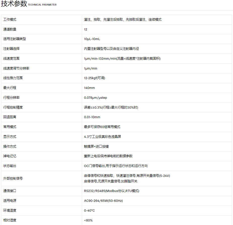Select the AC90-264/65W(50-60Hz) power value
Image resolution: width=233 pixels, height=225 pixels.
(x=103, y=201)
